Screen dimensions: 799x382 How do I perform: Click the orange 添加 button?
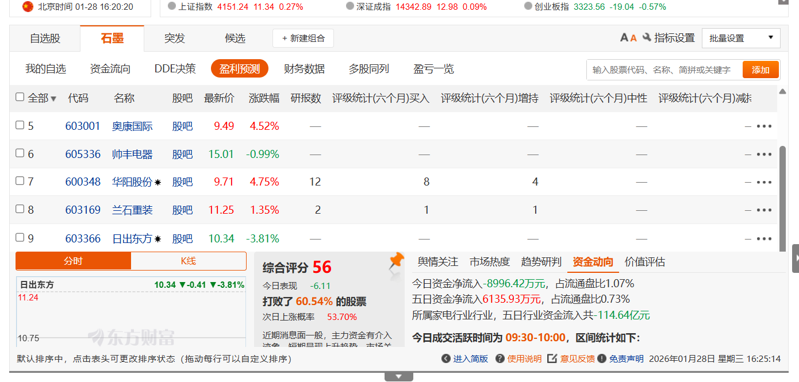coord(760,70)
